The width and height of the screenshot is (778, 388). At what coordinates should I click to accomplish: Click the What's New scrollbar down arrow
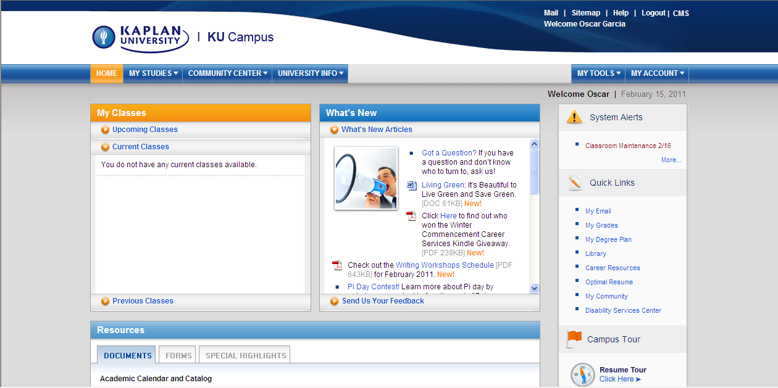click(x=535, y=288)
